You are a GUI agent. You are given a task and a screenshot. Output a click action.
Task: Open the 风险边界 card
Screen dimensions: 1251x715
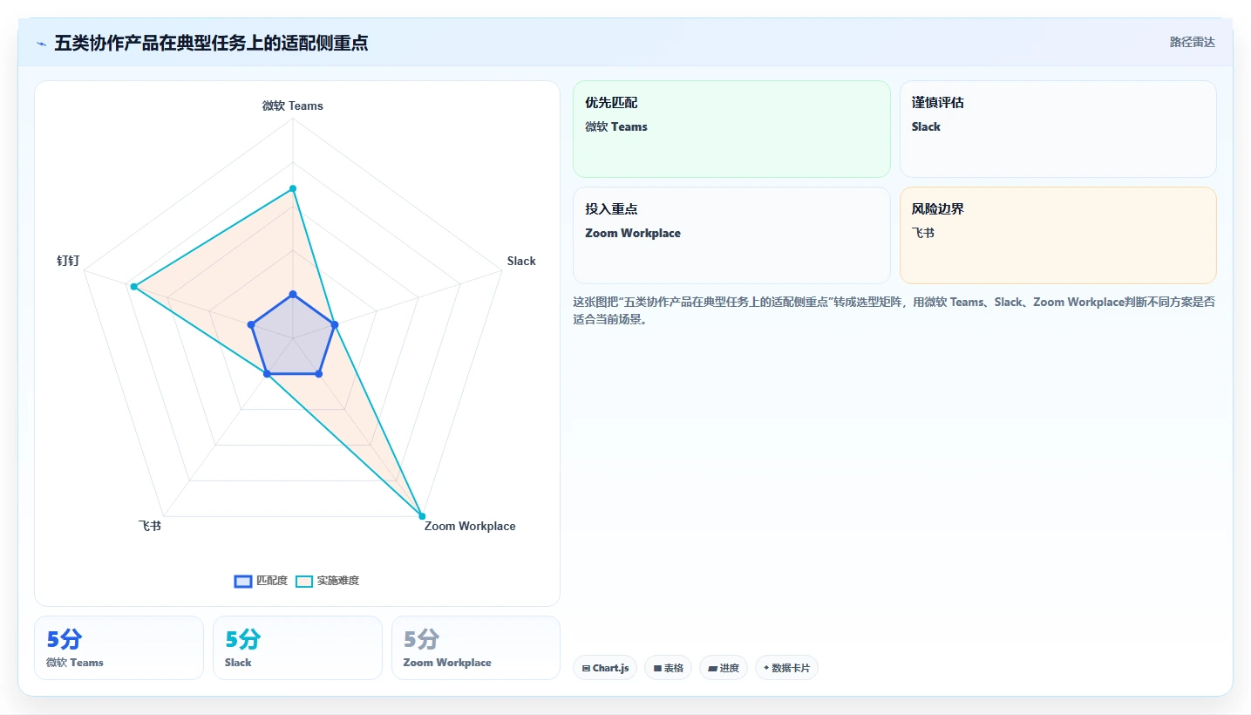tap(1058, 235)
